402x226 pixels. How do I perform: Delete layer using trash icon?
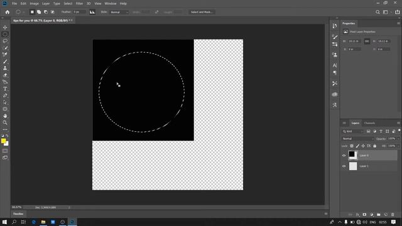(393, 215)
